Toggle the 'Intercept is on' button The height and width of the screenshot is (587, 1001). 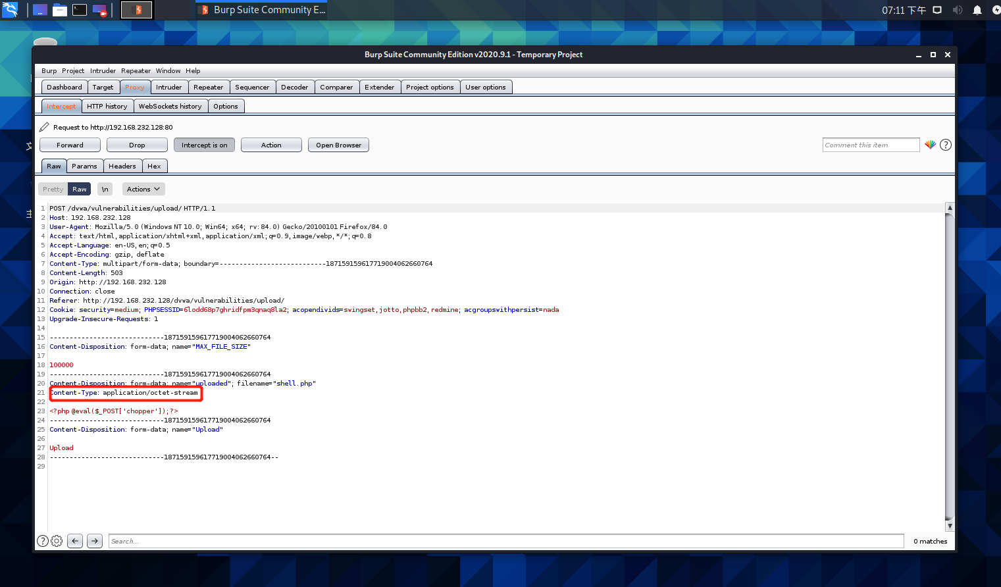tap(205, 145)
